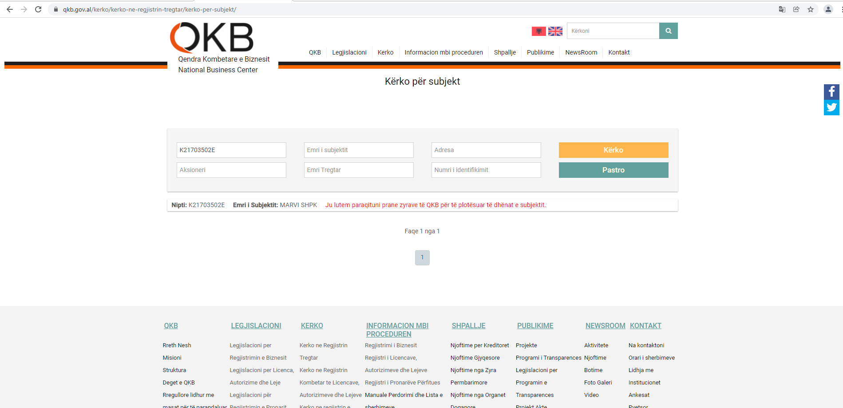The width and height of the screenshot is (843, 408).
Task: Focus the Emri i subjektit field
Action: point(359,150)
